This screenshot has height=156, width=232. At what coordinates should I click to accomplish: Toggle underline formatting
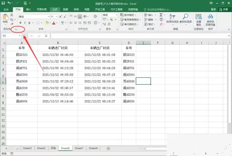[29, 23]
